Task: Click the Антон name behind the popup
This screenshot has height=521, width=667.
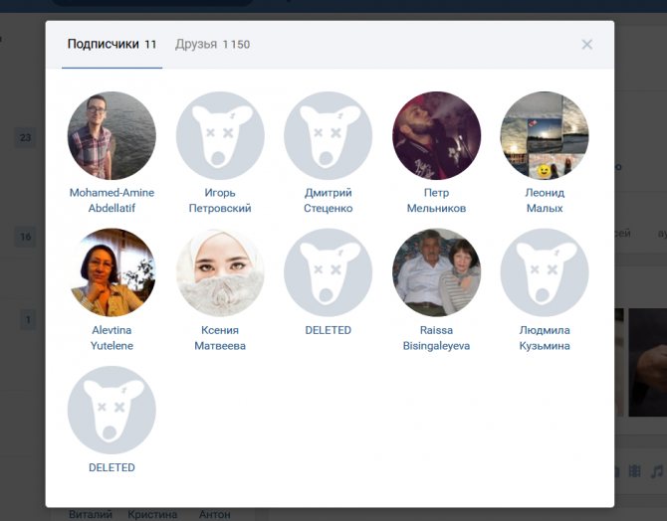Action: point(214,515)
